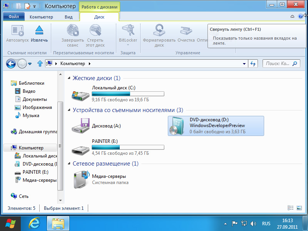Click Форматировать диск icon
The width and height of the screenshot is (308, 231).
pyautogui.click(x=159, y=30)
